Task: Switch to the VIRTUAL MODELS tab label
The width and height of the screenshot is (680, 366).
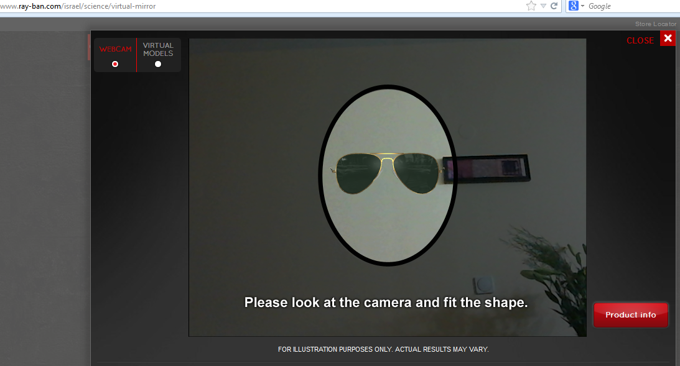Action: pos(158,49)
